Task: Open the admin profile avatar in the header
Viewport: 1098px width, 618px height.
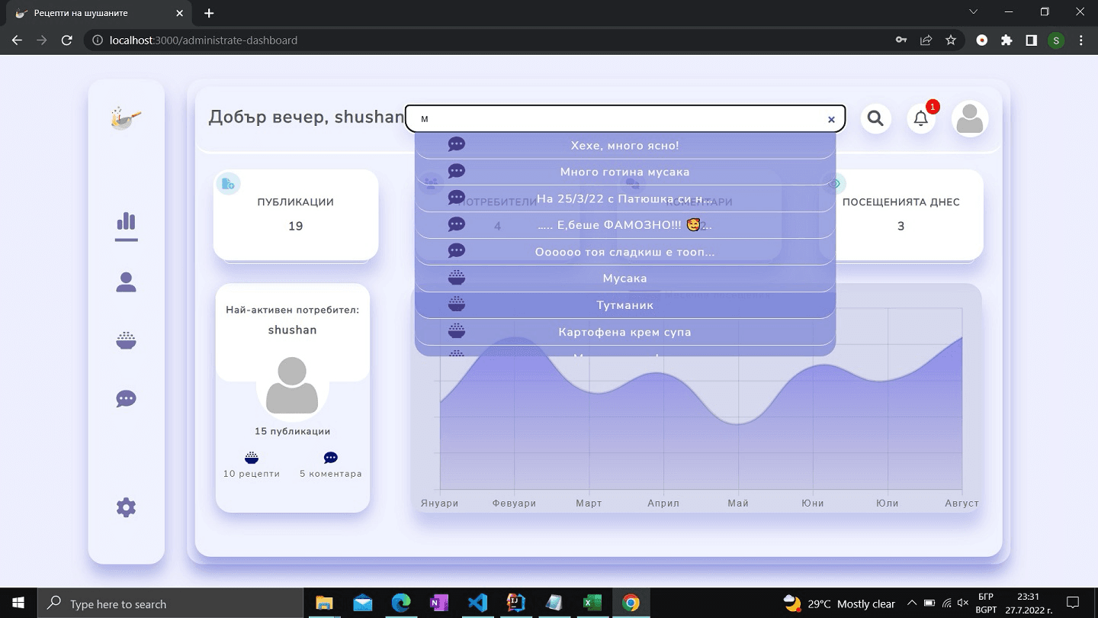Action: pos(970,119)
